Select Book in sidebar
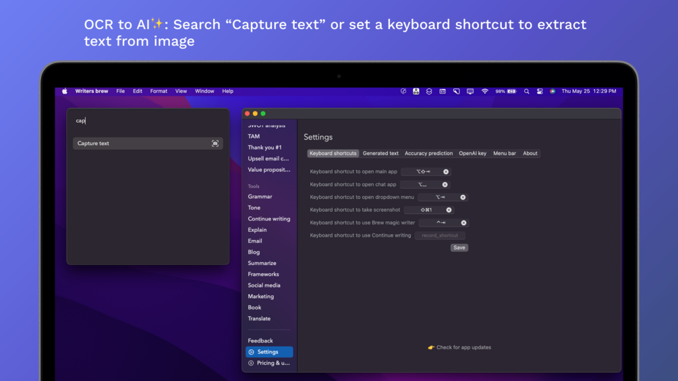 [x=254, y=307]
